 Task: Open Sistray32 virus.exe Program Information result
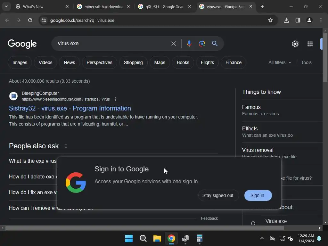coord(70,108)
